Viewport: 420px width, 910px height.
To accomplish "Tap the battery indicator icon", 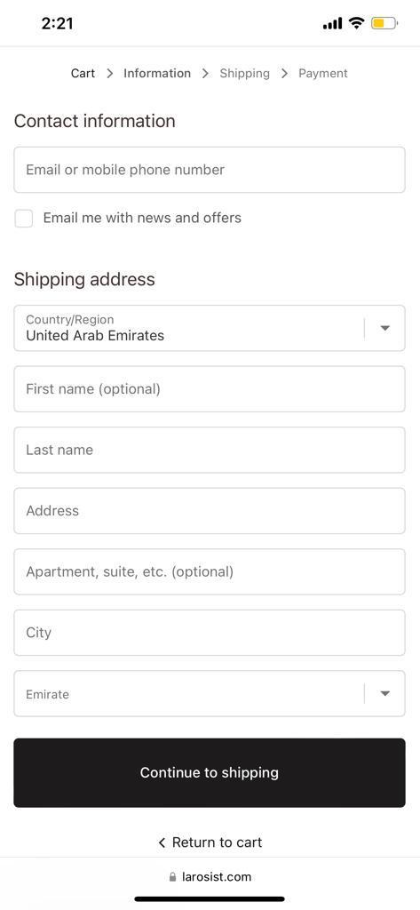I will 384,24.
